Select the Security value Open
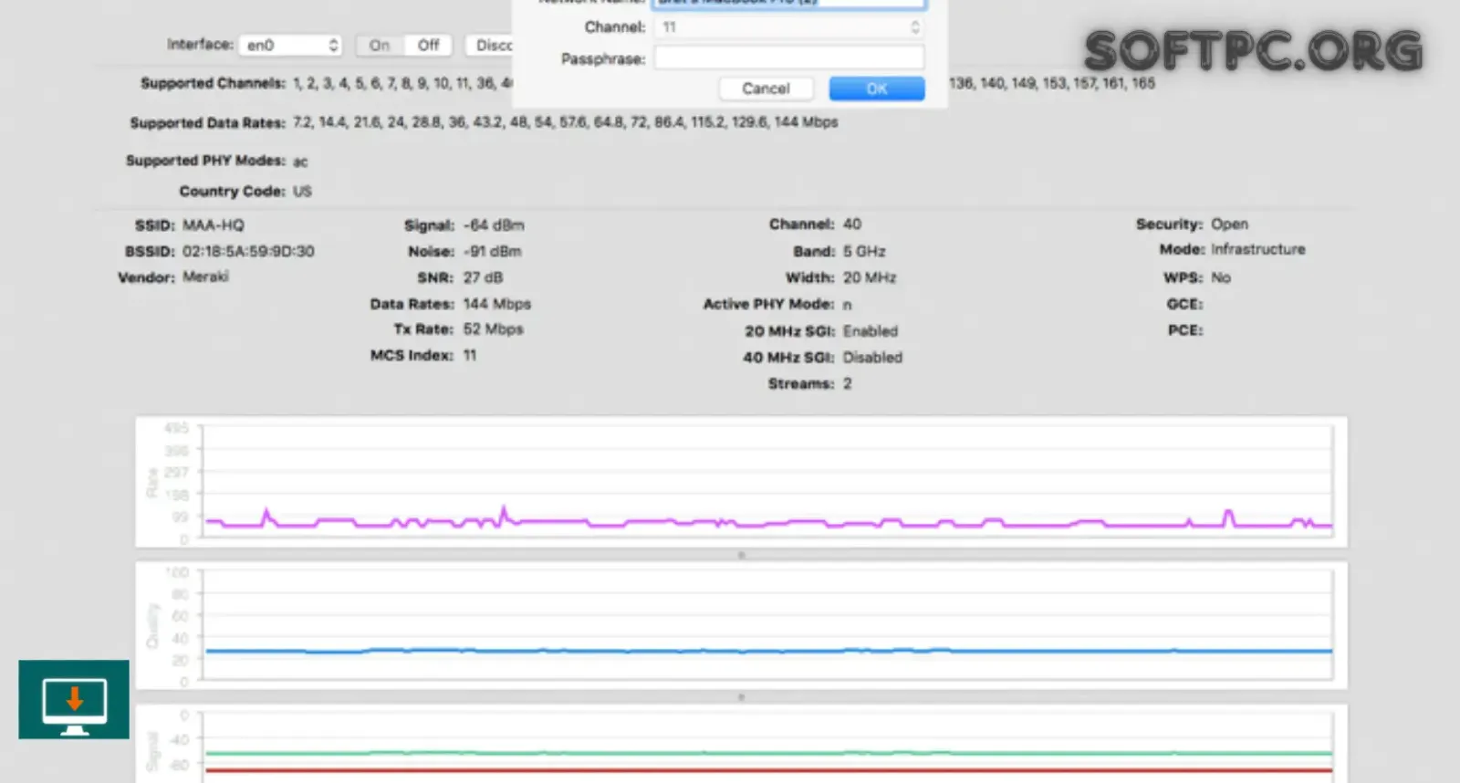The height and width of the screenshot is (783, 1460). 1229,224
